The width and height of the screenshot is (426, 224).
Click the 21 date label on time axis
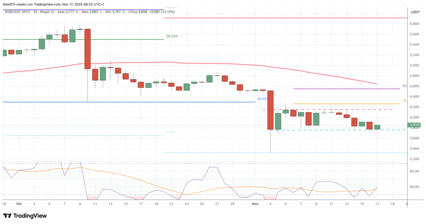click(x=171, y=204)
